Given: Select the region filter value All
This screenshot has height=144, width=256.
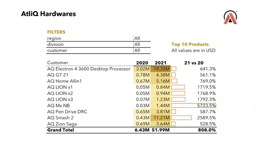Looking at the screenshot, I should [142, 38].
